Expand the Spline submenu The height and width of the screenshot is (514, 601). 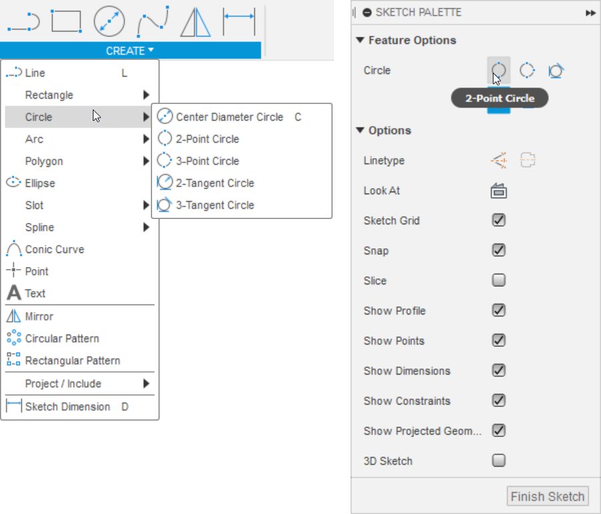pos(79,227)
